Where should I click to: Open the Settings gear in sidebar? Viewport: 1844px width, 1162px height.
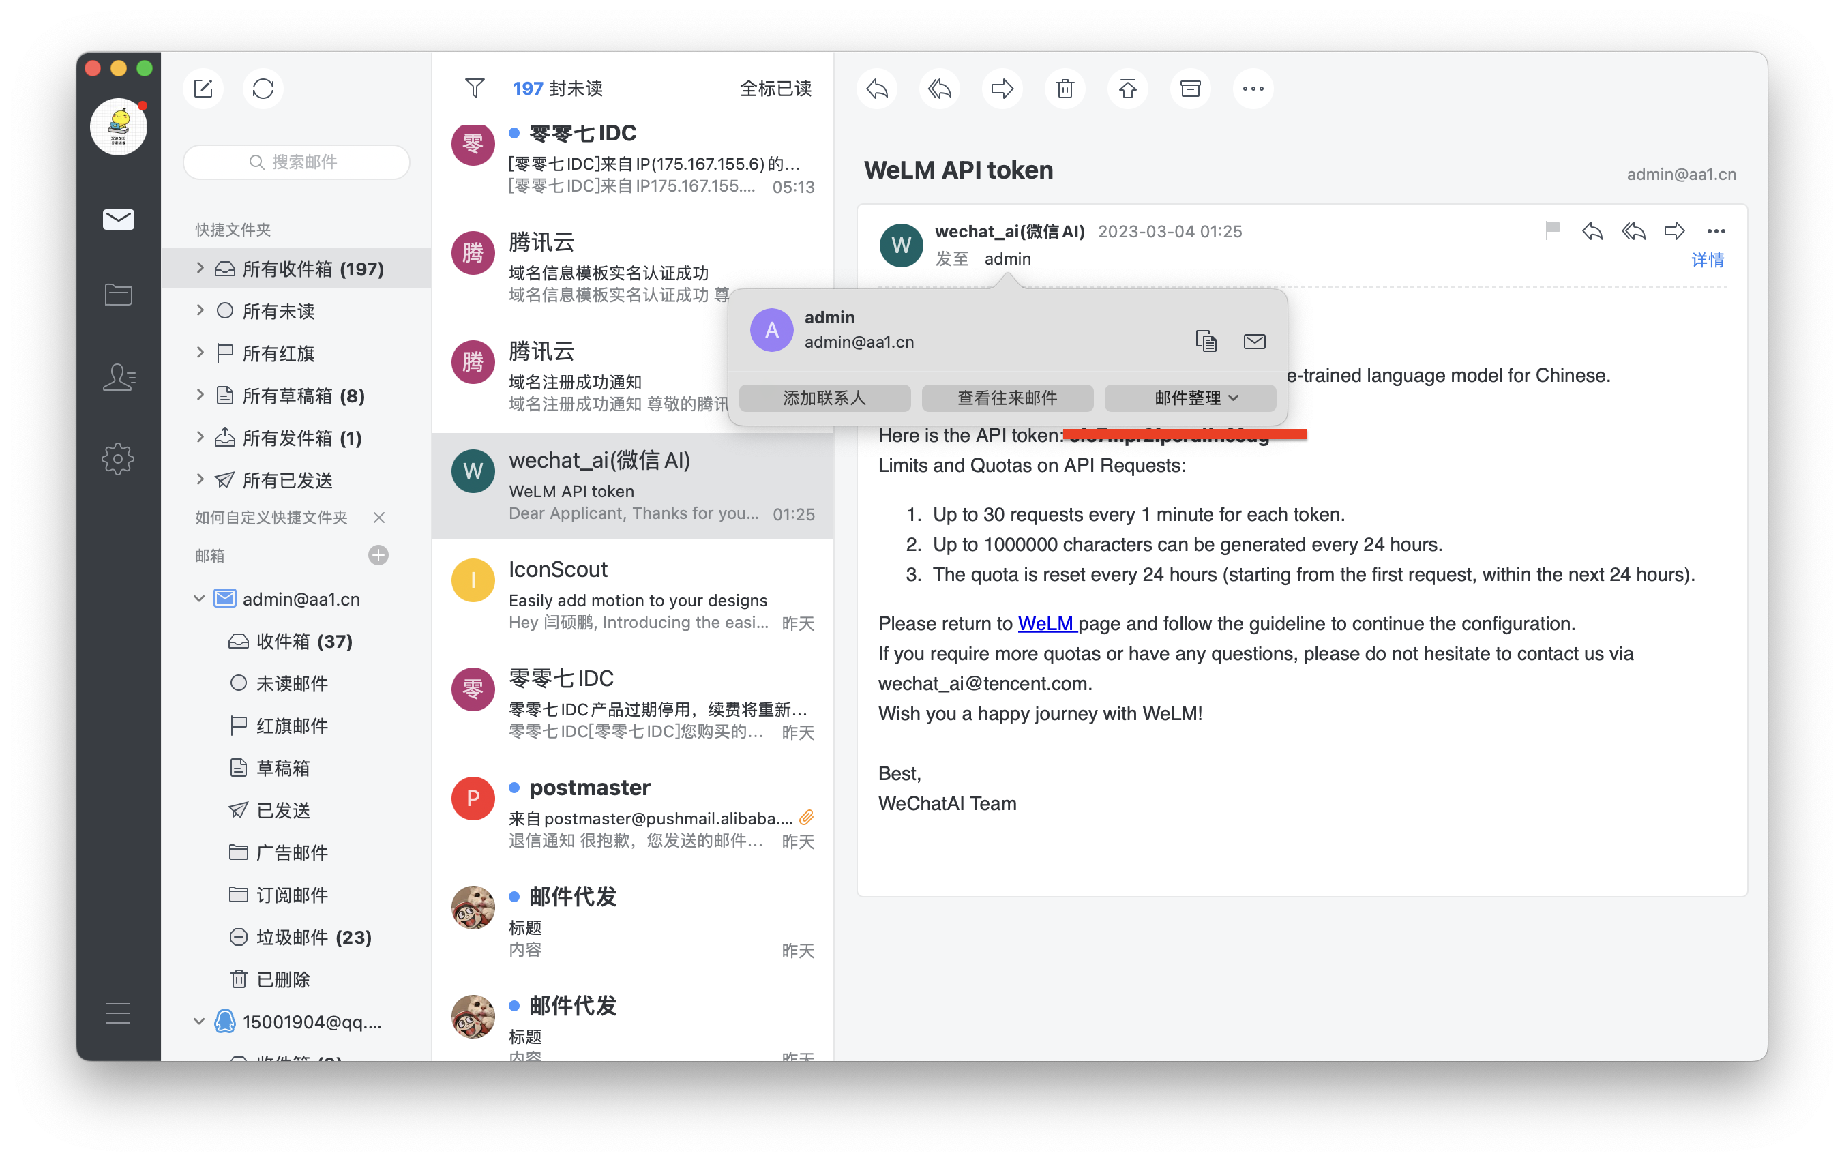(118, 459)
